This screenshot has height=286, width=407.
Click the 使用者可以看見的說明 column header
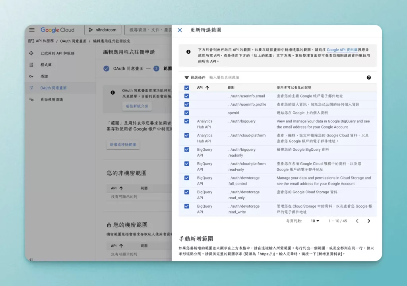tap(294, 88)
